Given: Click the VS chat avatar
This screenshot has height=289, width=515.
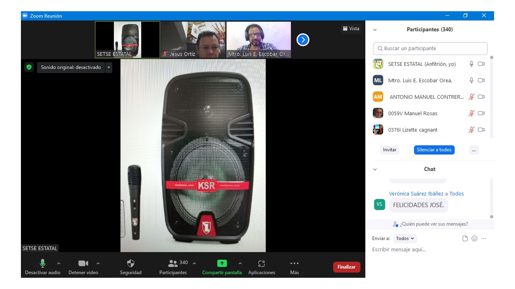Looking at the screenshot, I should coord(379,204).
